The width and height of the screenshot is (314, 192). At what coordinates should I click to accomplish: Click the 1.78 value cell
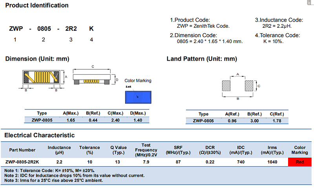click(277, 121)
